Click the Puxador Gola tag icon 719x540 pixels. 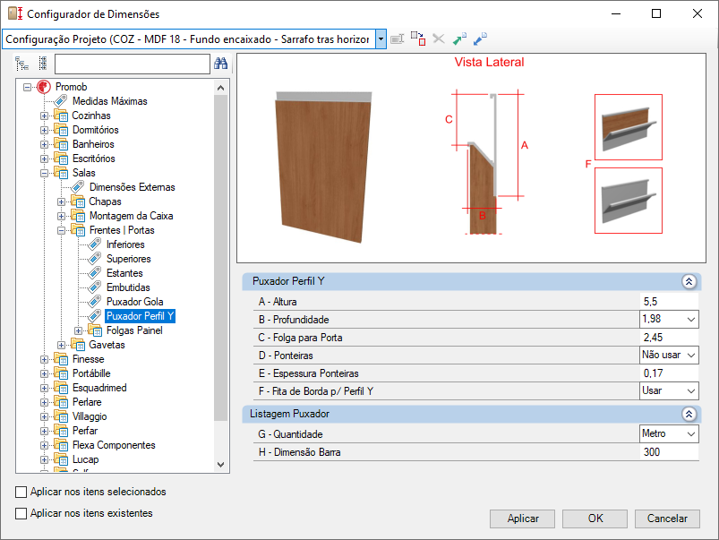point(94,302)
